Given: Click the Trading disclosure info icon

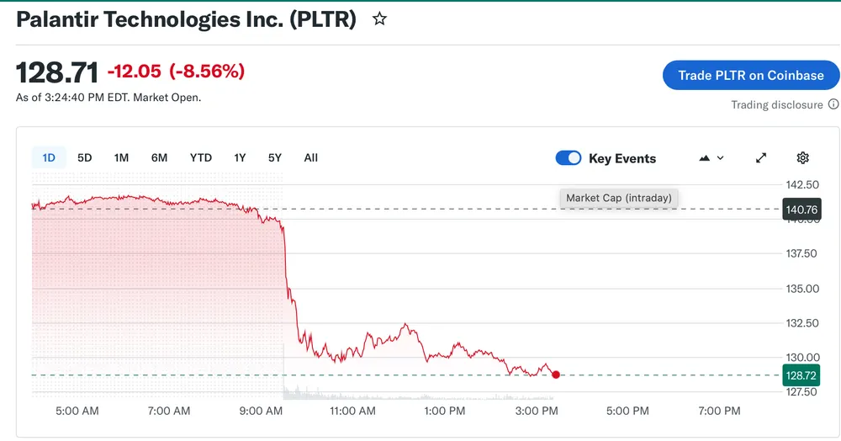Looking at the screenshot, I should [833, 105].
